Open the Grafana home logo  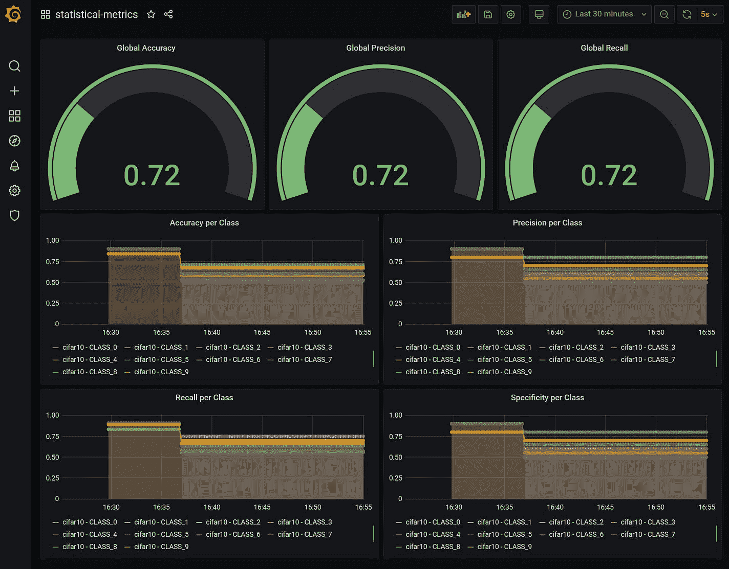[13, 14]
